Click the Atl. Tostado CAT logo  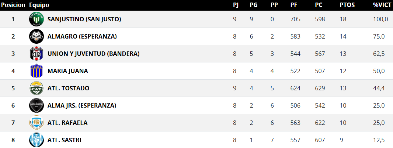tap(36, 88)
